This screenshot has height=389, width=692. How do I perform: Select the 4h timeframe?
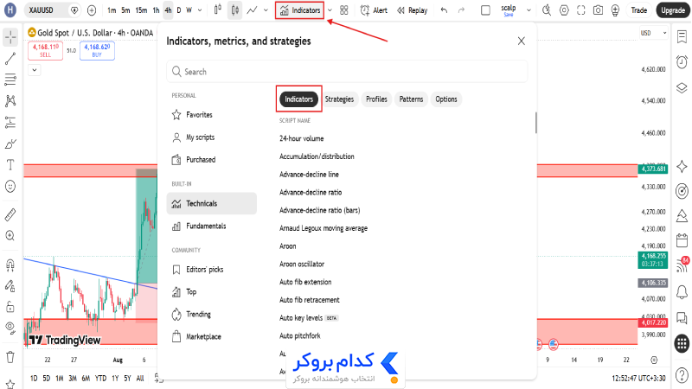168,10
